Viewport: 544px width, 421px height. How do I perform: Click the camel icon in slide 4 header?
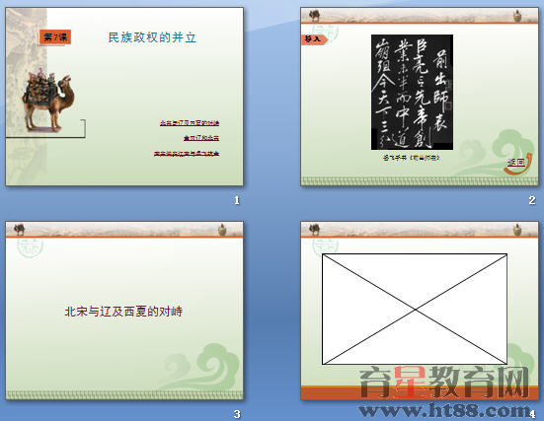click(x=315, y=229)
